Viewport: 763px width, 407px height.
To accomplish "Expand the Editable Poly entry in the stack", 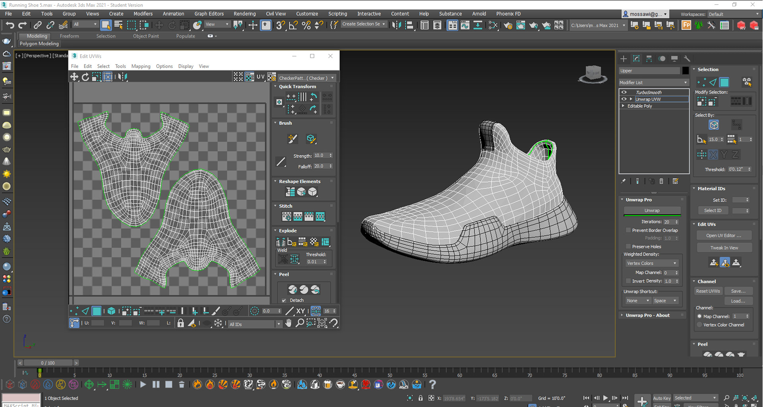I will point(623,106).
